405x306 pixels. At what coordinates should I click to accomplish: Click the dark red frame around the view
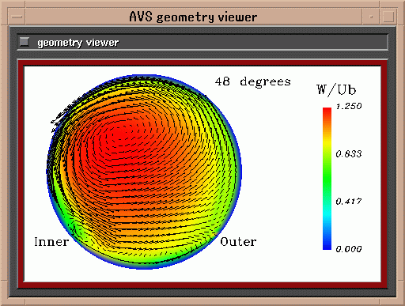click(202, 63)
